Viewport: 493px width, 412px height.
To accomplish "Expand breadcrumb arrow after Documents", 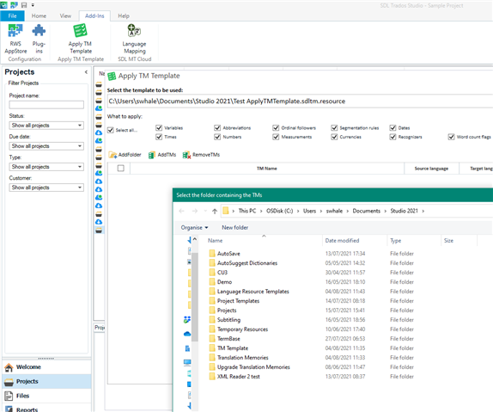I will click(385, 211).
